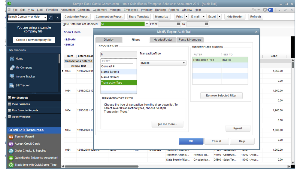Open the Banking menu
Viewport: 300px width, 169px height.
[160, 10]
